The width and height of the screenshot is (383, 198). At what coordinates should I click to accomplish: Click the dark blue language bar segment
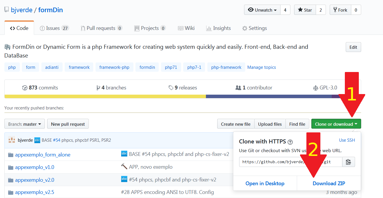pos(269,96)
